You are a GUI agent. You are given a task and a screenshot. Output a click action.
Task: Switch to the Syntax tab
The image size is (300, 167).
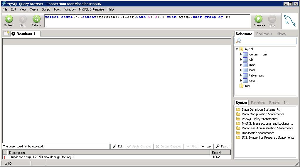(242, 103)
